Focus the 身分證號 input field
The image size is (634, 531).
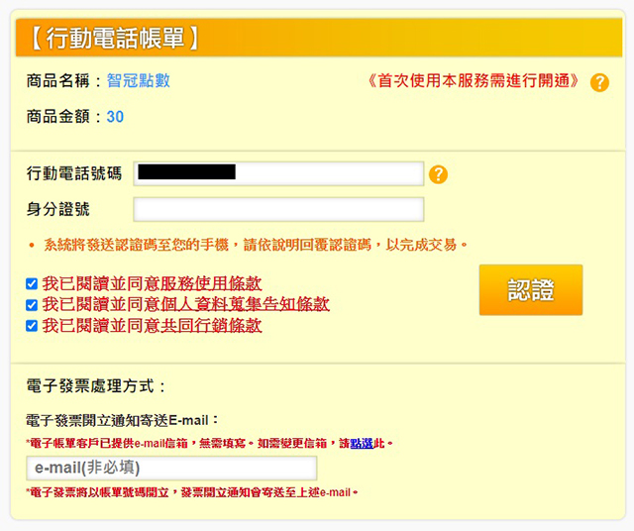(x=278, y=209)
